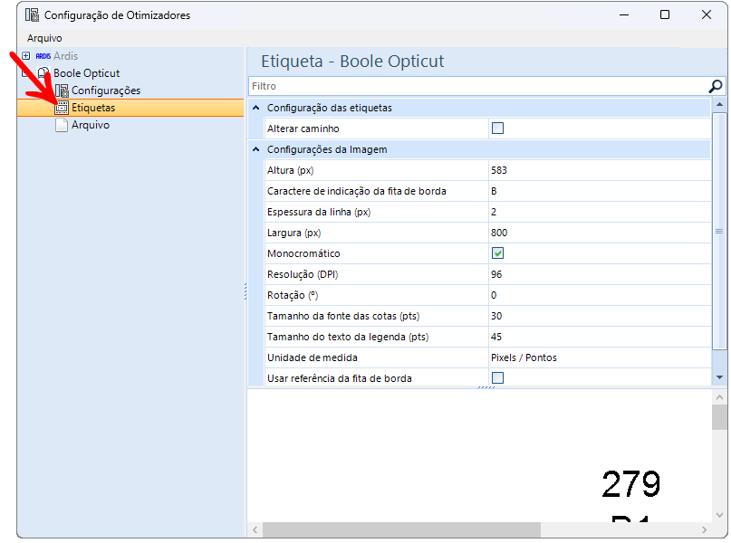The image size is (731, 543).
Task: Enable the Alterar caminho checkbox
Action: pos(497,129)
